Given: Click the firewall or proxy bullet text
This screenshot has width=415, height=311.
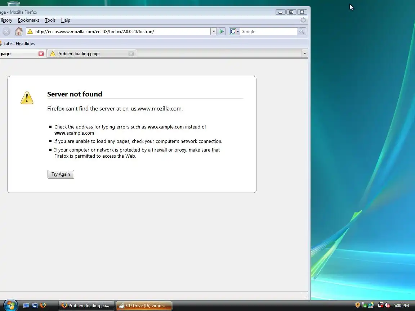Looking at the screenshot, I should click(x=137, y=153).
